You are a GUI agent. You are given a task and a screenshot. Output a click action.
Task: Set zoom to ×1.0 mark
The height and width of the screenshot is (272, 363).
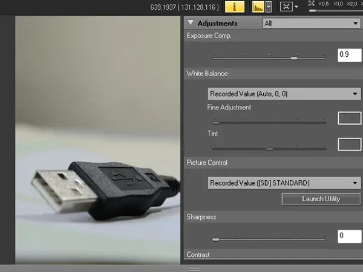pos(338,4)
